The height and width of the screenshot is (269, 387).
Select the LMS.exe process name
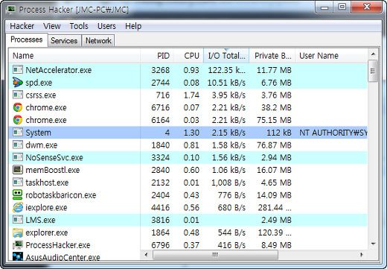[x=40, y=220]
